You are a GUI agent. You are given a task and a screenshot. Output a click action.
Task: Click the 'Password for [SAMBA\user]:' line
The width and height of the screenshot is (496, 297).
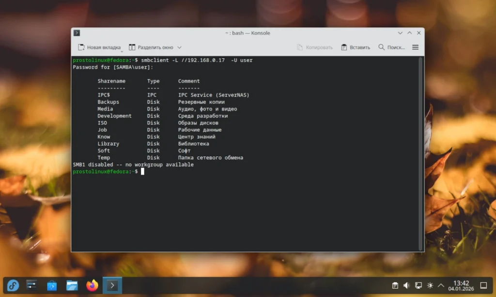tap(113, 67)
